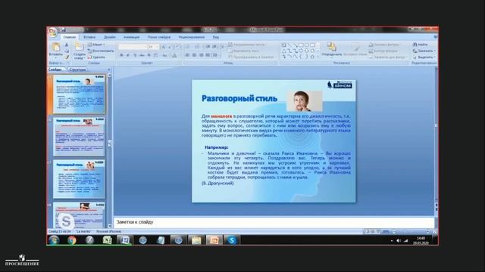
Task: Open Skype from the taskbar
Action: pos(232,240)
